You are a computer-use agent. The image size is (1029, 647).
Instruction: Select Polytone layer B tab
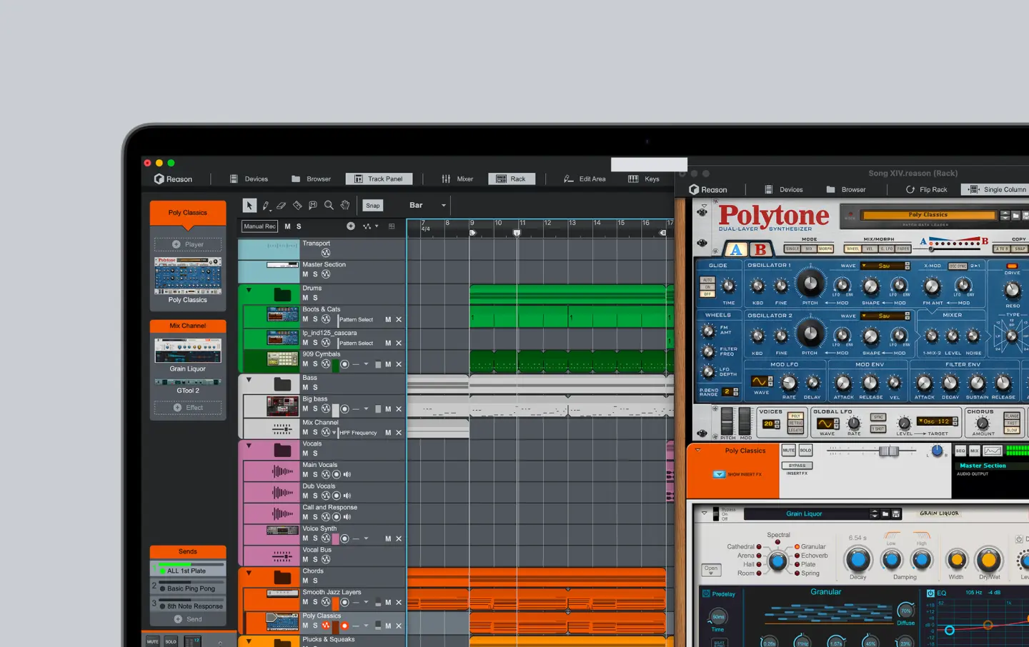click(x=760, y=249)
